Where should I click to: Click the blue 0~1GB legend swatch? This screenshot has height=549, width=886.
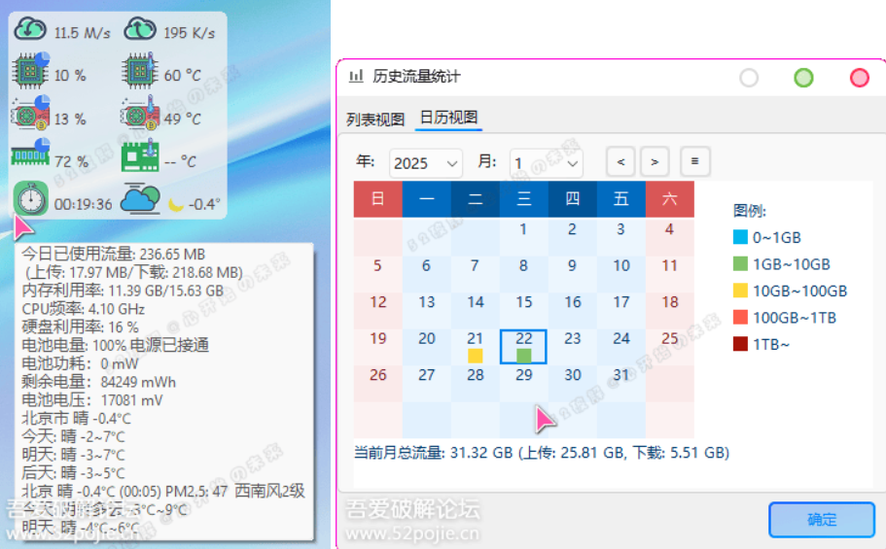(740, 237)
